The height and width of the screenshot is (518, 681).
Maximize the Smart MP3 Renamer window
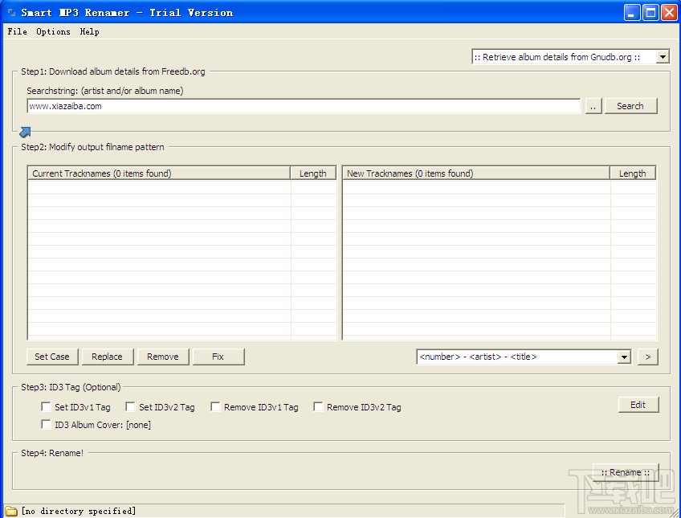tap(650, 13)
